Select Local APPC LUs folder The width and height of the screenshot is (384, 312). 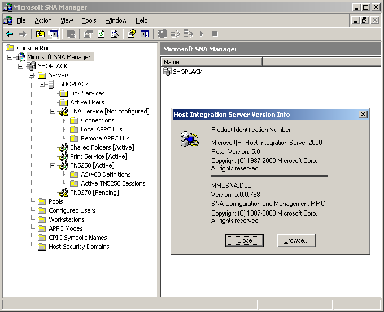[102, 129]
